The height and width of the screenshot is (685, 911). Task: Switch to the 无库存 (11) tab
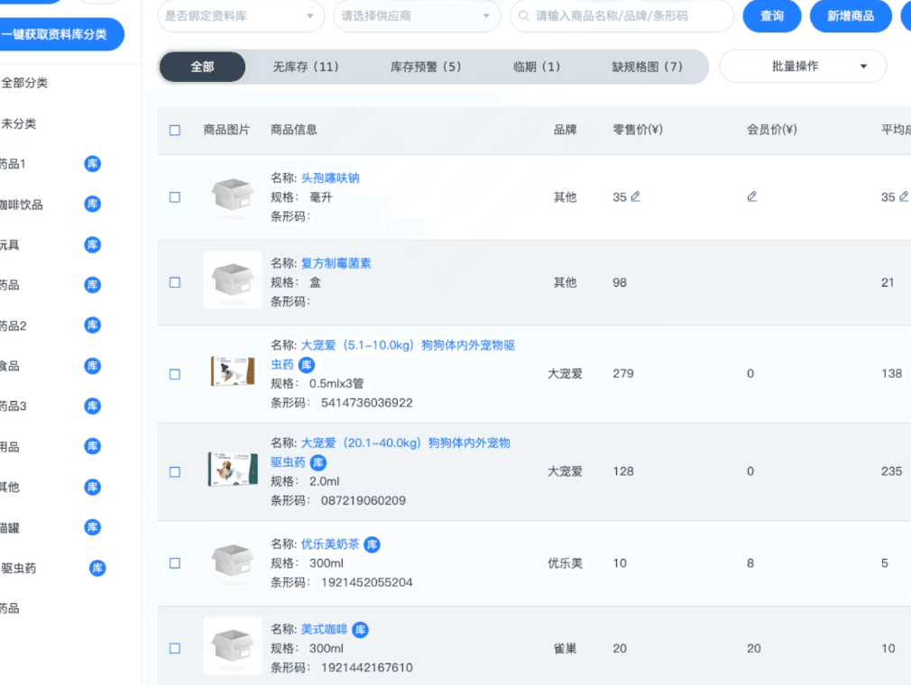306,67
